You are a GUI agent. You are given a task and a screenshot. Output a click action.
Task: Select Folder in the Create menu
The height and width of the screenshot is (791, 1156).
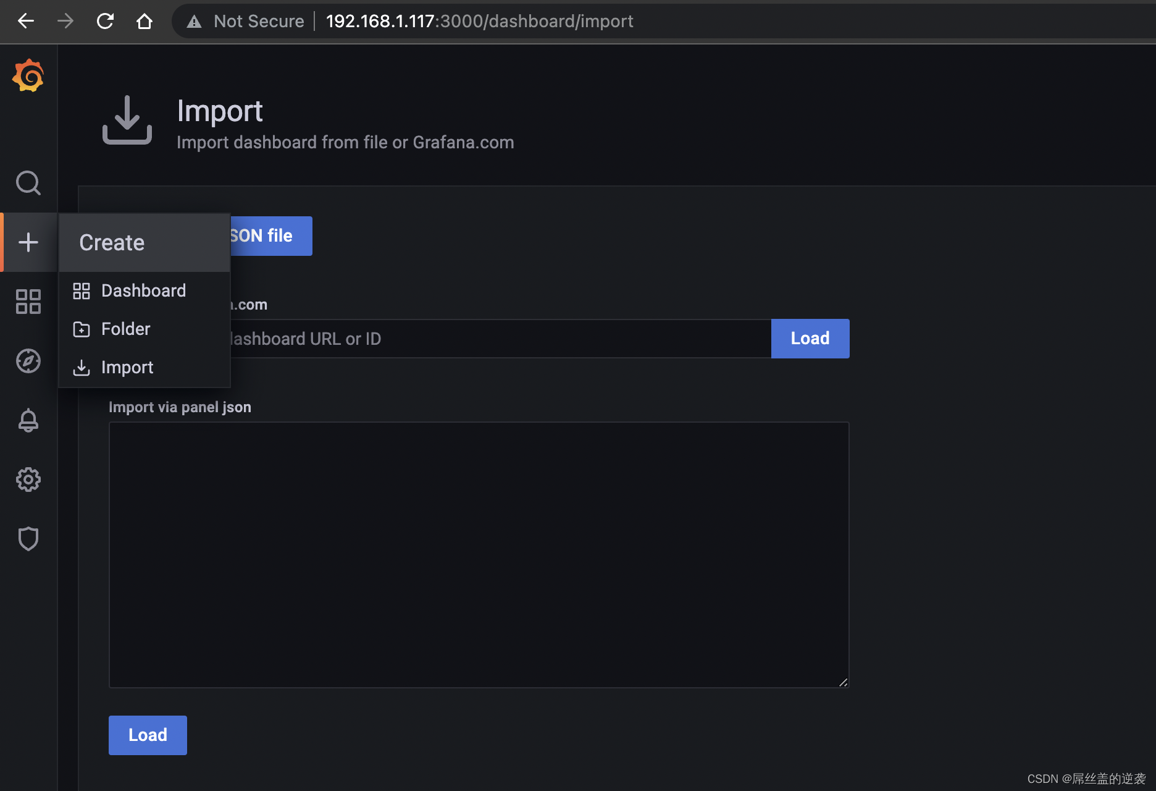(x=144, y=329)
